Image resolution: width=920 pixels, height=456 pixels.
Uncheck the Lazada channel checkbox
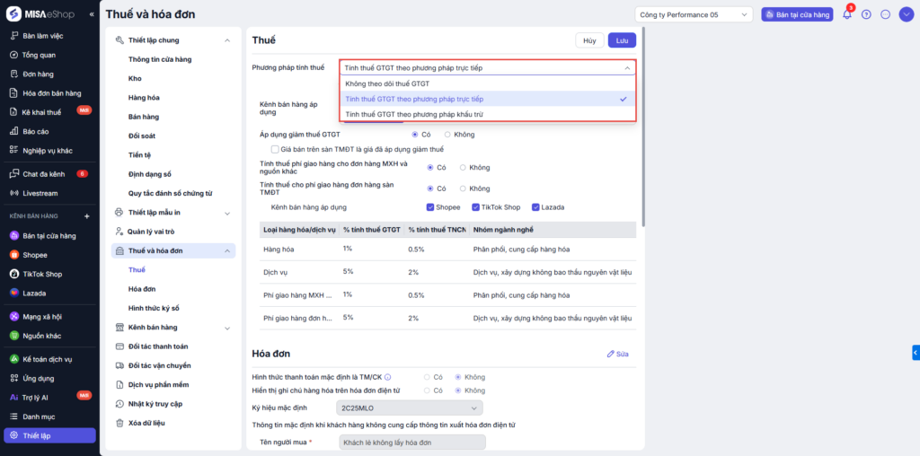[536, 206]
